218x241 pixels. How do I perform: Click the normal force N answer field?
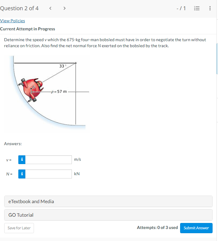(x=48, y=174)
